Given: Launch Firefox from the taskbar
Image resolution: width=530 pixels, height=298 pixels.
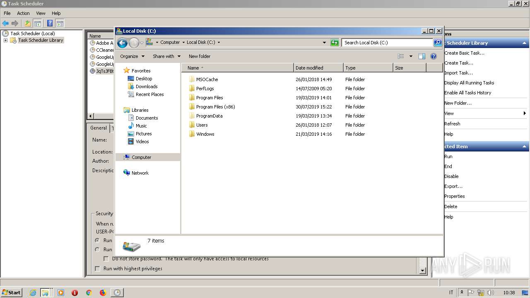Looking at the screenshot, I should 103,293.
